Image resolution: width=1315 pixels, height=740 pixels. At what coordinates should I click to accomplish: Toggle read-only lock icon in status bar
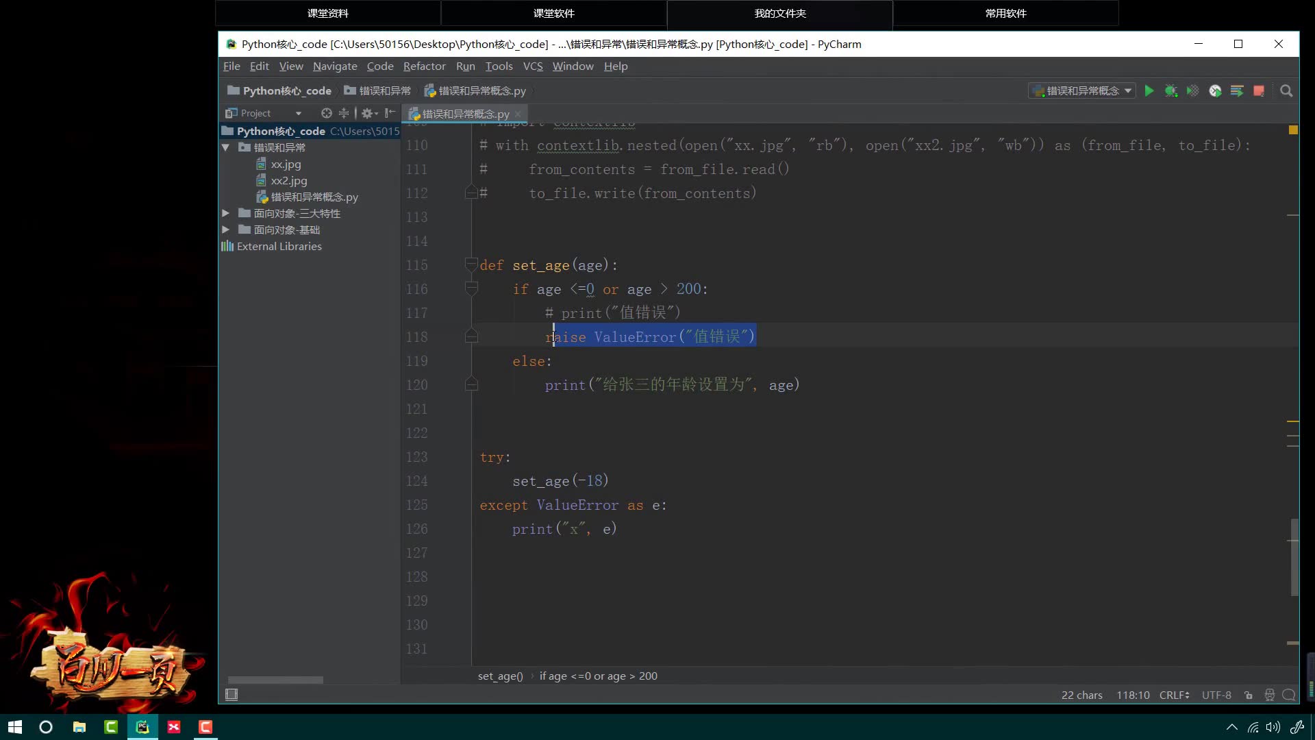1249,695
